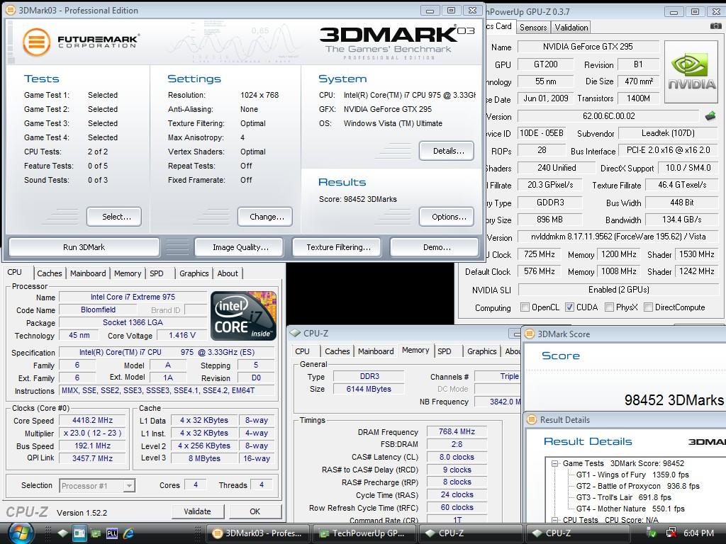Open the Caches tab in the memory CPU-Z window
Screen dimensions: 726x544
[337, 351]
